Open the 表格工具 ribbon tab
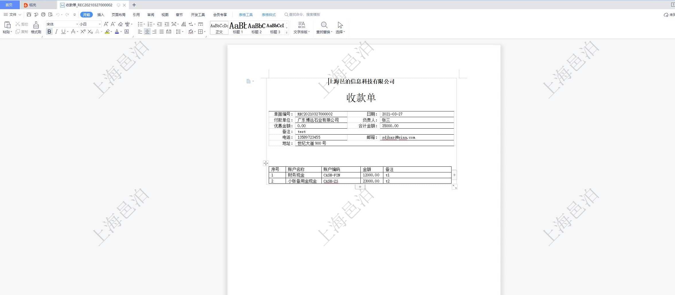Viewport: 675px width, 295px height. [246, 15]
